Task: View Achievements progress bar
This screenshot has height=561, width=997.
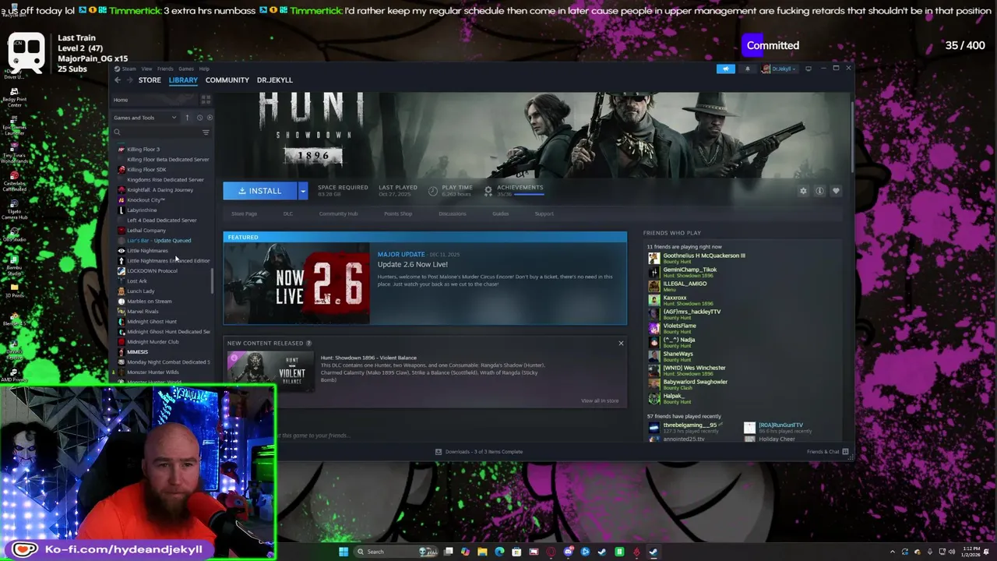Action: coord(529,194)
